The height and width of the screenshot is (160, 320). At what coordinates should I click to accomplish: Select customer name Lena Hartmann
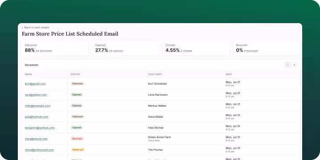[x=158, y=95]
